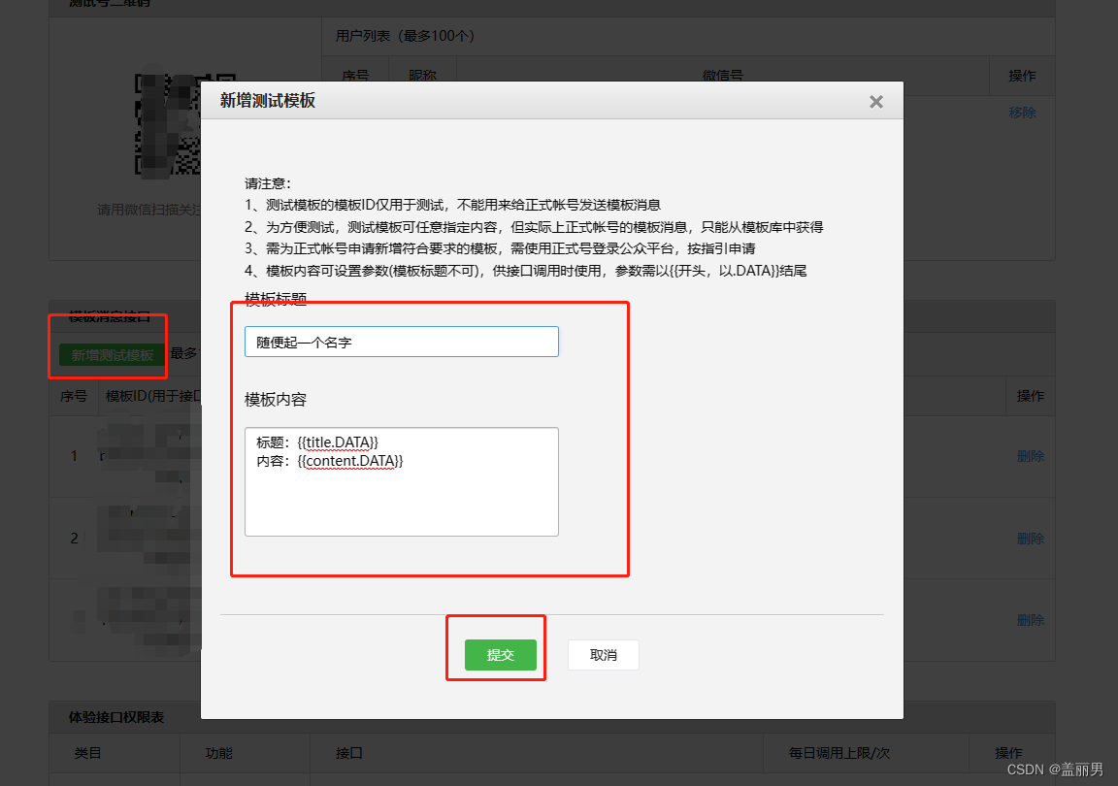
Task: Click the 序号 header in template table
Action: tap(74, 396)
